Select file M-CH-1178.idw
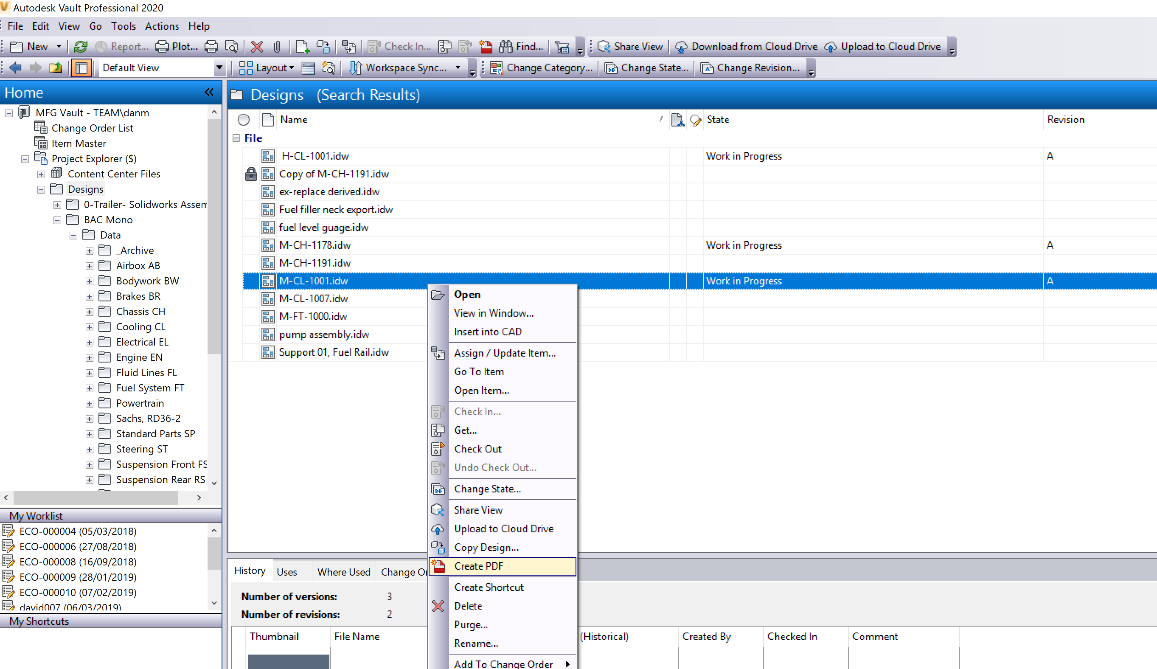 (315, 245)
